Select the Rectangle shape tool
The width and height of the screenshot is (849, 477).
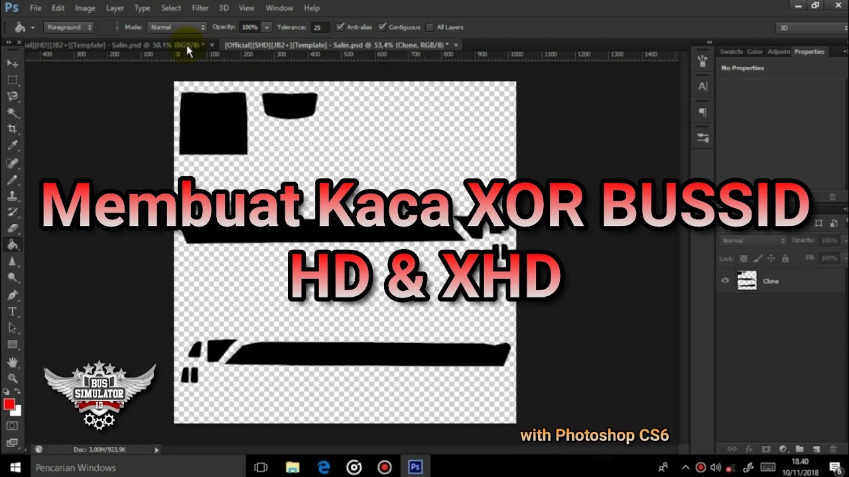point(12,344)
